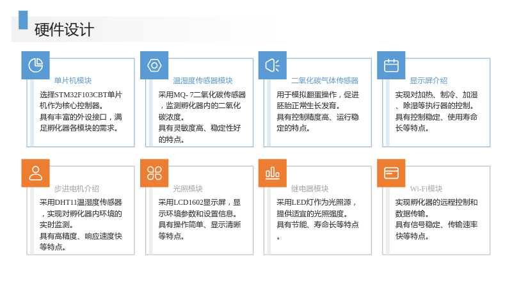The height and width of the screenshot is (288, 512).
Task: Select the Wi-Fi模块 title
Action: [426, 189]
